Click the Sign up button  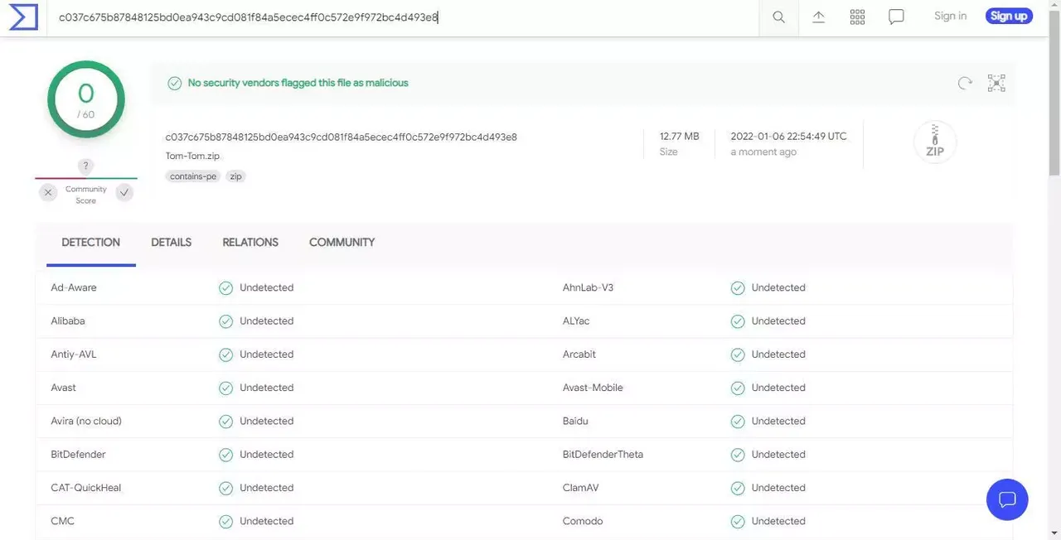click(1009, 16)
